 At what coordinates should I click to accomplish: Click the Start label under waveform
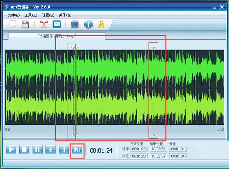(8, 129)
